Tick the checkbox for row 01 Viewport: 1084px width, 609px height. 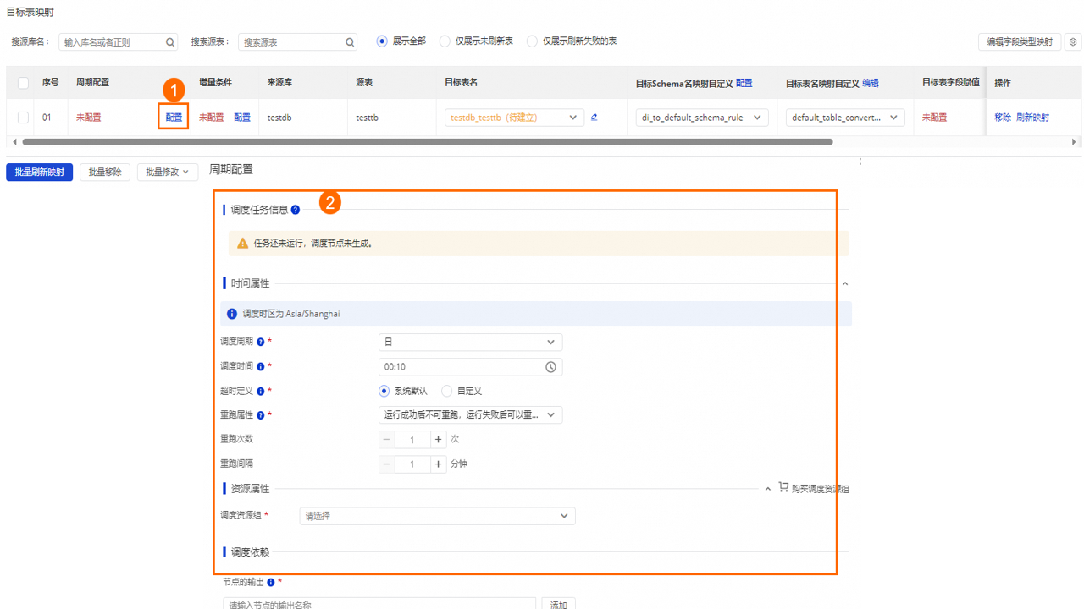pos(23,118)
